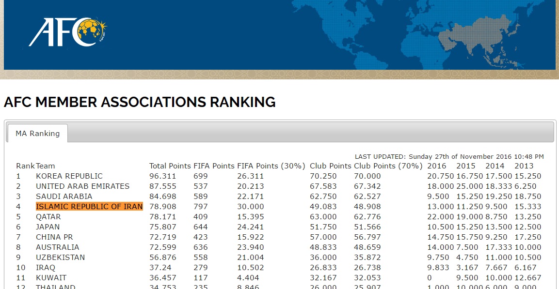Click the KUWAIT team name

pyautogui.click(x=51, y=277)
